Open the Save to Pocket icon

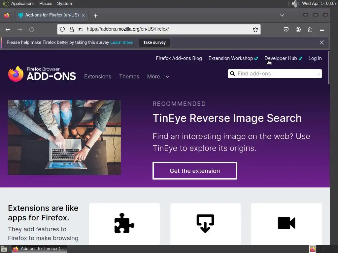click(286, 29)
